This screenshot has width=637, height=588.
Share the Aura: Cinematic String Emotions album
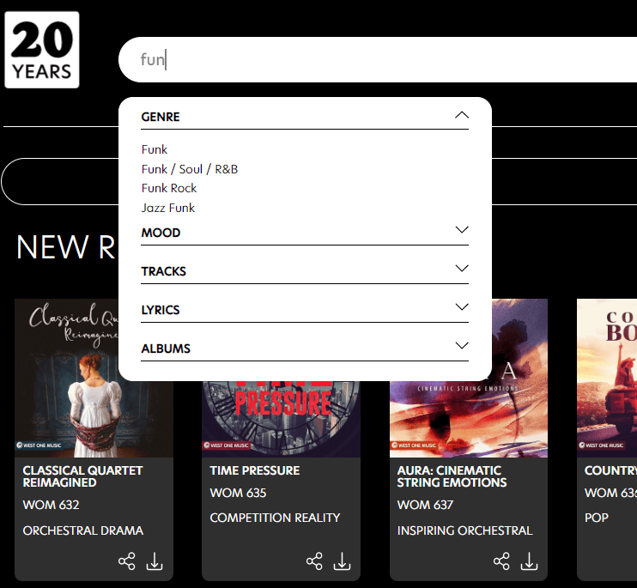click(501, 561)
